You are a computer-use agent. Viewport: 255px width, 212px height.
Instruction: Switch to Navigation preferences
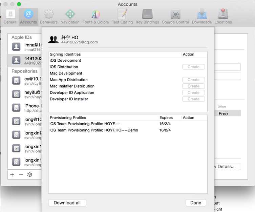[x=70, y=17]
